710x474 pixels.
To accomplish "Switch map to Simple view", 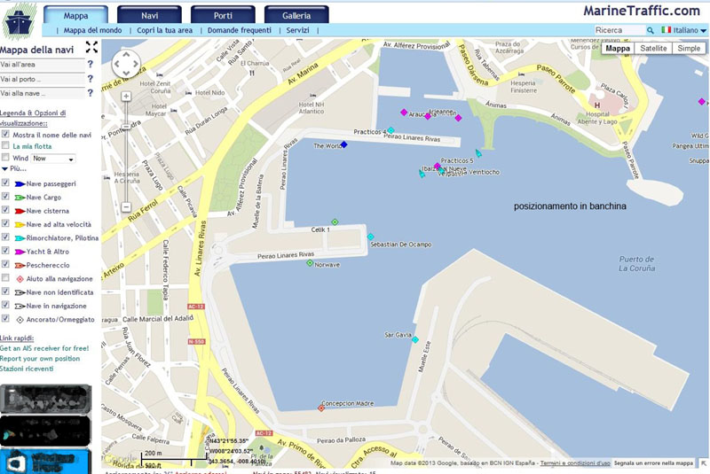I will [689, 49].
